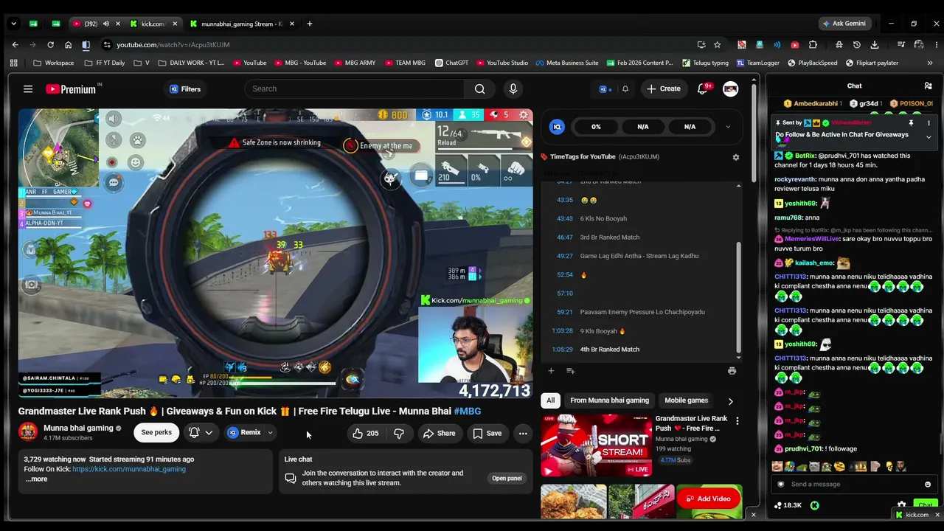Open TimeTags settings gear
Screen dimensions: 944x531
click(735, 157)
